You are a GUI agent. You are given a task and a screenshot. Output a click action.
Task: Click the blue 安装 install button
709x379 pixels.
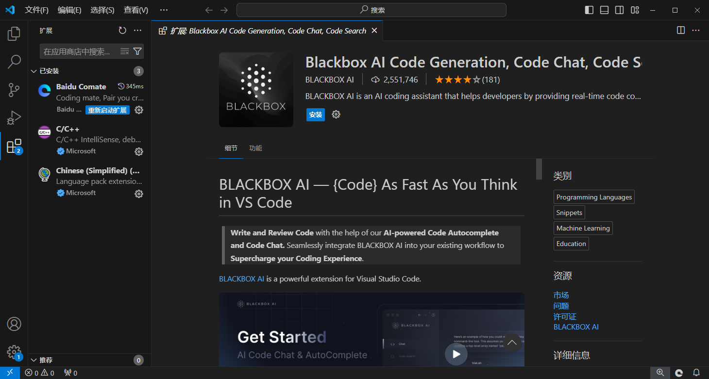316,115
